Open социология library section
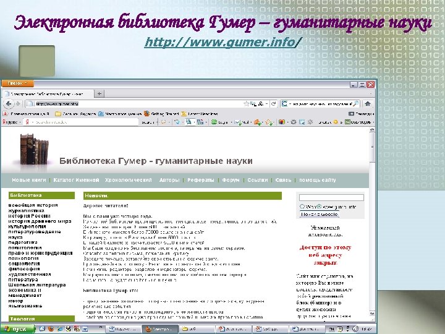The height and width of the screenshot is (334, 445). 24,263
